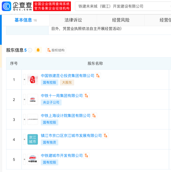The image size is (171, 172).
Task: Click the 京江城市 teal logo
Action: (33, 139)
